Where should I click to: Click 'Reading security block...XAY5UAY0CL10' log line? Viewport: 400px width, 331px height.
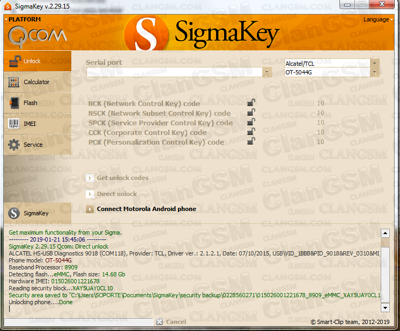tap(61, 288)
